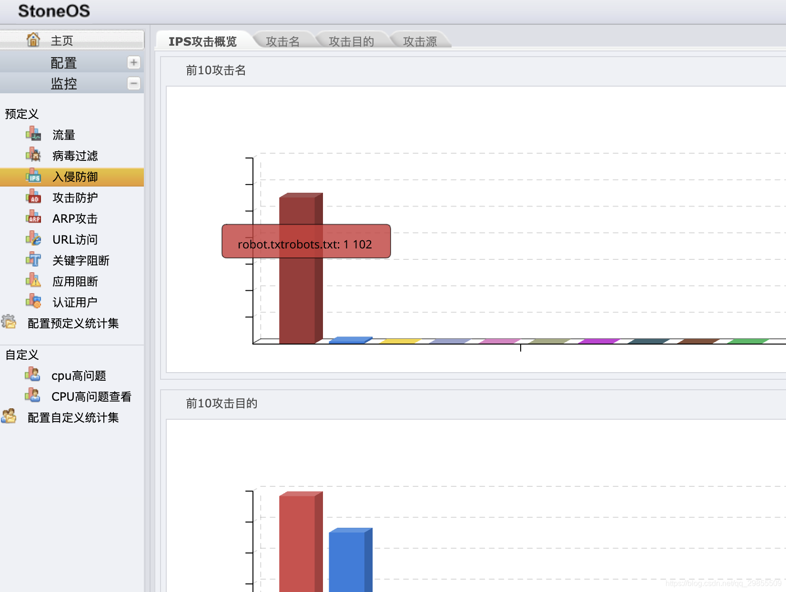
Task: Open URL访问 statistics
Action: click(75, 239)
